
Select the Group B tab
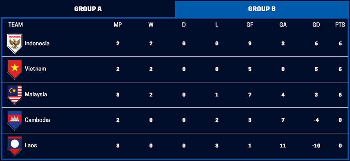262,9
